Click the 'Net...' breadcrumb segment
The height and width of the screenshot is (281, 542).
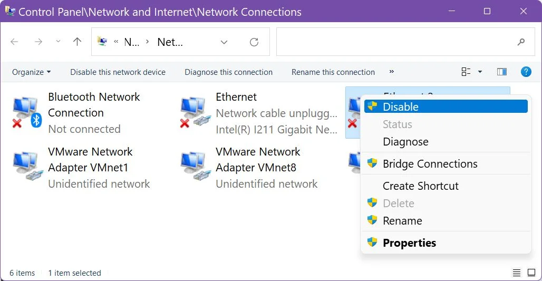click(170, 42)
